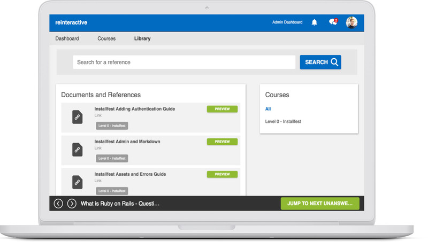The height and width of the screenshot is (242, 428).
Task: Preview Installfest Assets and Errors Guide
Action: (x=222, y=174)
